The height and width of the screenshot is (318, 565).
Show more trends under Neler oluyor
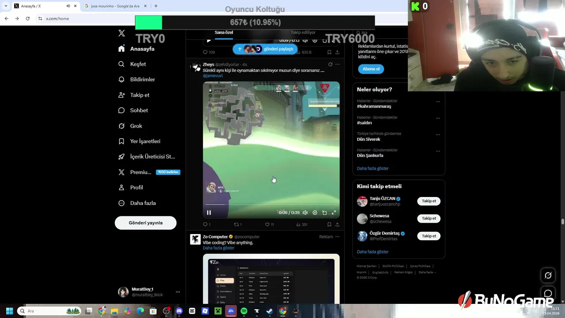(373, 168)
